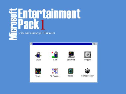The height and width of the screenshot is (94, 126).
Task: Pick the Taipei tile game icon
Action: (71, 71)
